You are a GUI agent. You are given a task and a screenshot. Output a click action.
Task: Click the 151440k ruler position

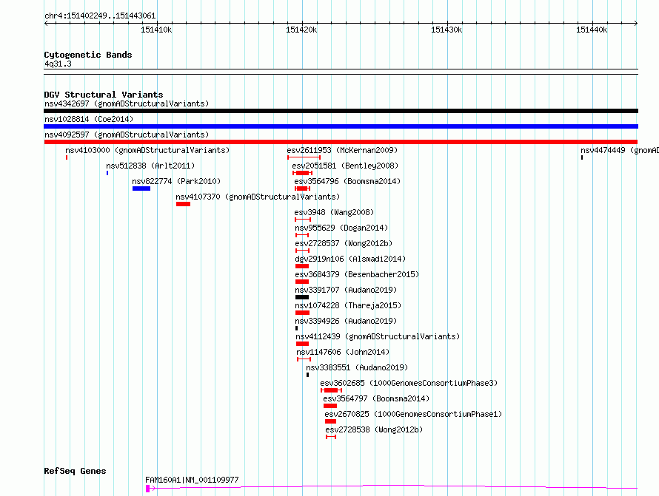592,30
